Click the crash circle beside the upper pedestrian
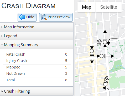 coord(105,42)
